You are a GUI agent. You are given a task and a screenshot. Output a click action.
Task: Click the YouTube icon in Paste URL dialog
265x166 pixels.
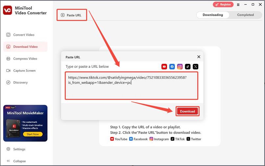[164, 66]
